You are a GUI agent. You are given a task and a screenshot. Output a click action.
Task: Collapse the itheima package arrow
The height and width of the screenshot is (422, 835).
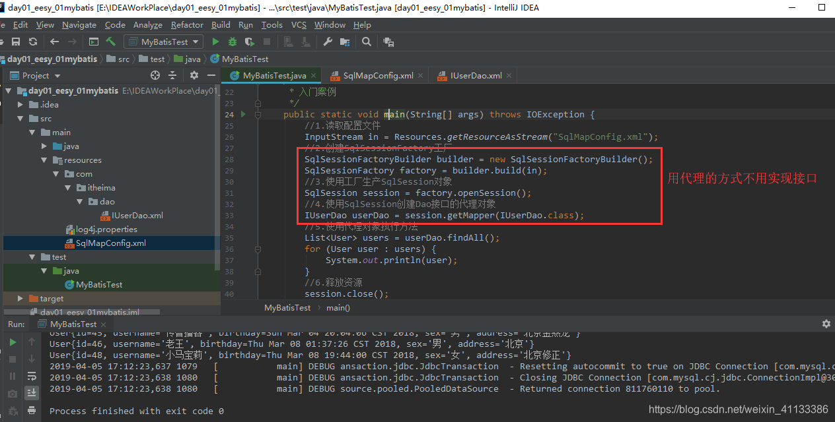pos(68,188)
